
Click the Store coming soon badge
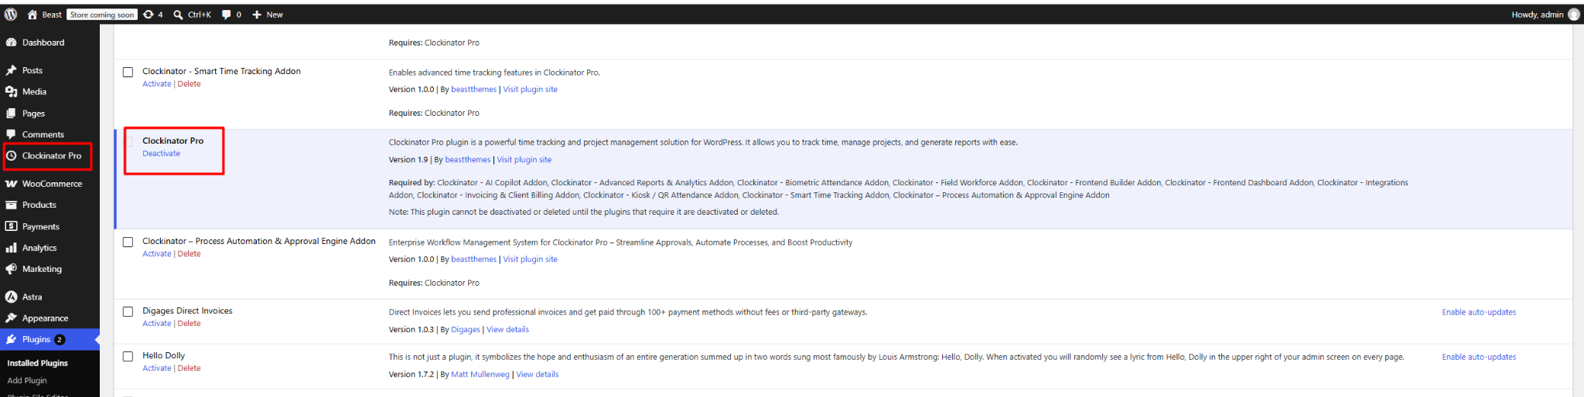click(102, 15)
